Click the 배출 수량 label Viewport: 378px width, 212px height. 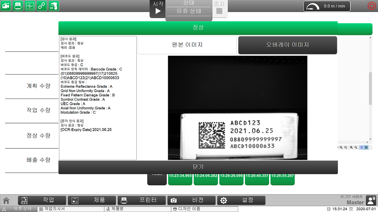(x=38, y=160)
